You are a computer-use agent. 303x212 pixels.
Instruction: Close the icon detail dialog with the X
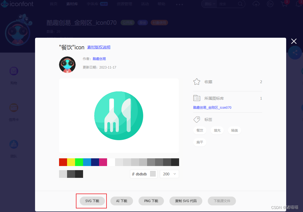pyautogui.click(x=294, y=41)
